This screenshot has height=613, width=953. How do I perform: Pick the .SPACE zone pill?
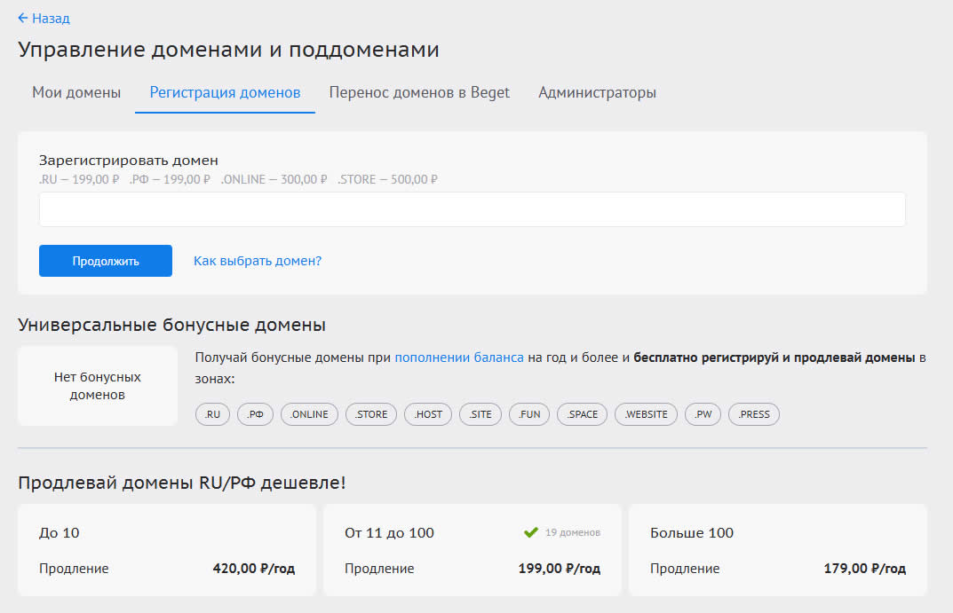(583, 414)
